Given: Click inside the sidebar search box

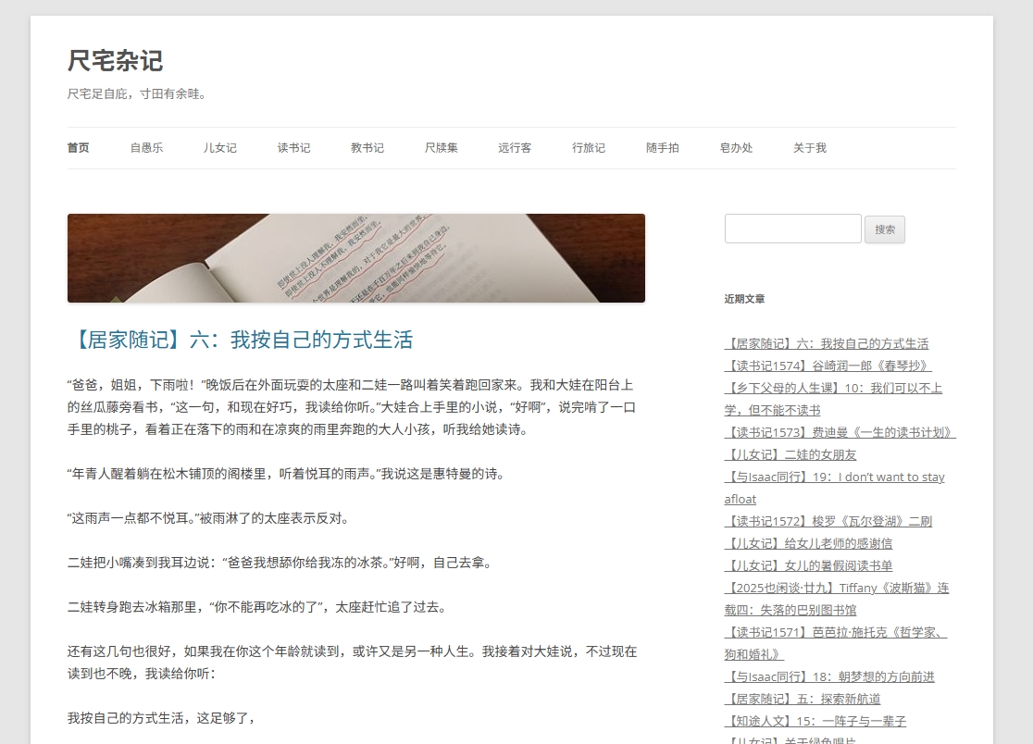Looking at the screenshot, I should coord(792,229).
